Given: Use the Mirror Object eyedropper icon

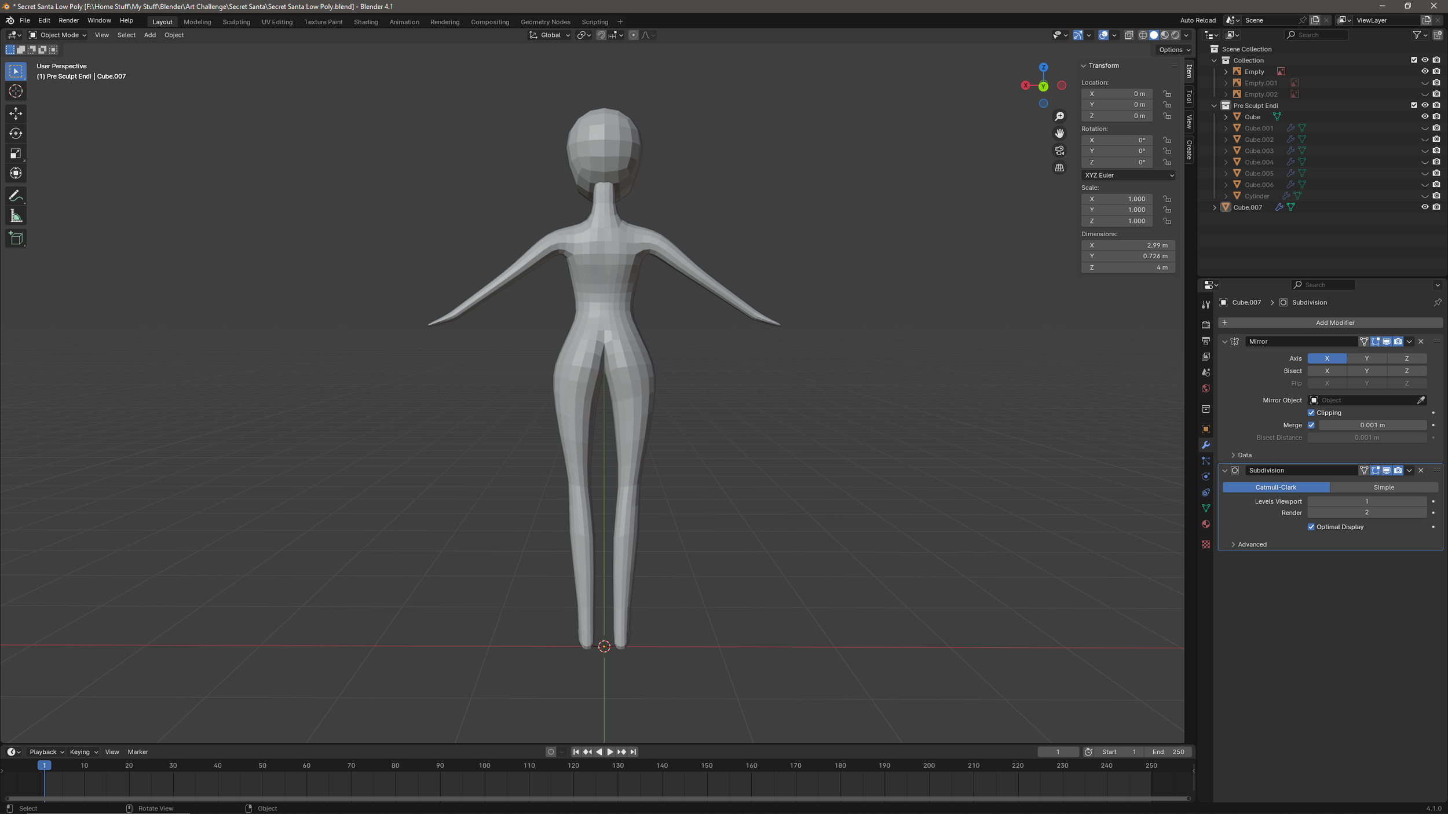Looking at the screenshot, I should [x=1421, y=400].
